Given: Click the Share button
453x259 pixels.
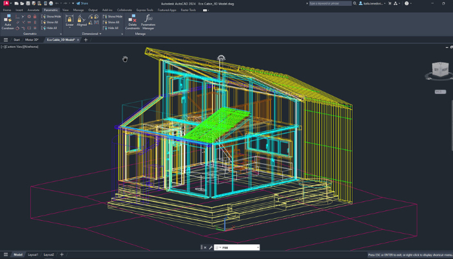Looking at the screenshot, I should (82, 3).
